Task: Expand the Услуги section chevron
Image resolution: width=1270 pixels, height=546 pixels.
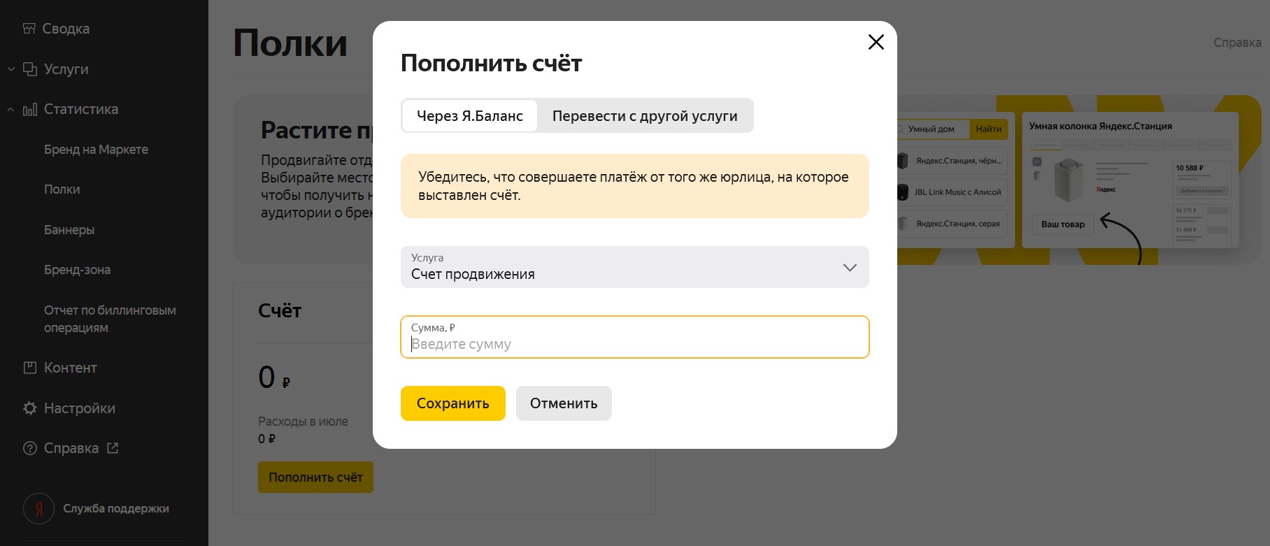Action: pos(11,69)
